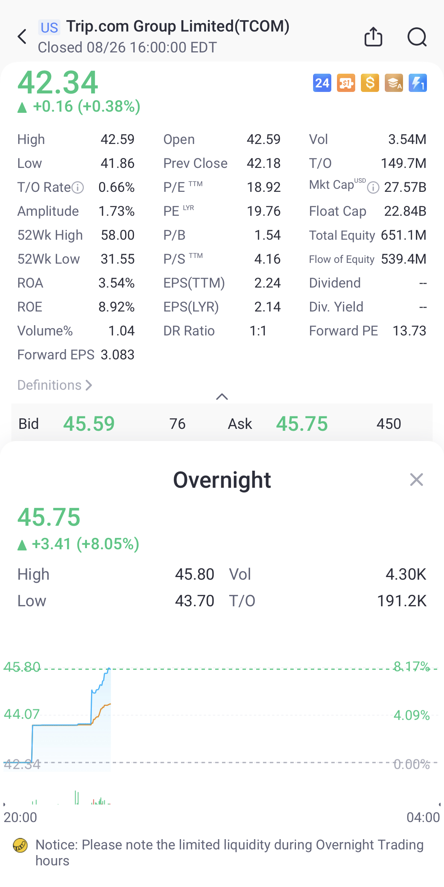Tap the Bid price 45.59
This screenshot has width=444, height=887.
[89, 424]
